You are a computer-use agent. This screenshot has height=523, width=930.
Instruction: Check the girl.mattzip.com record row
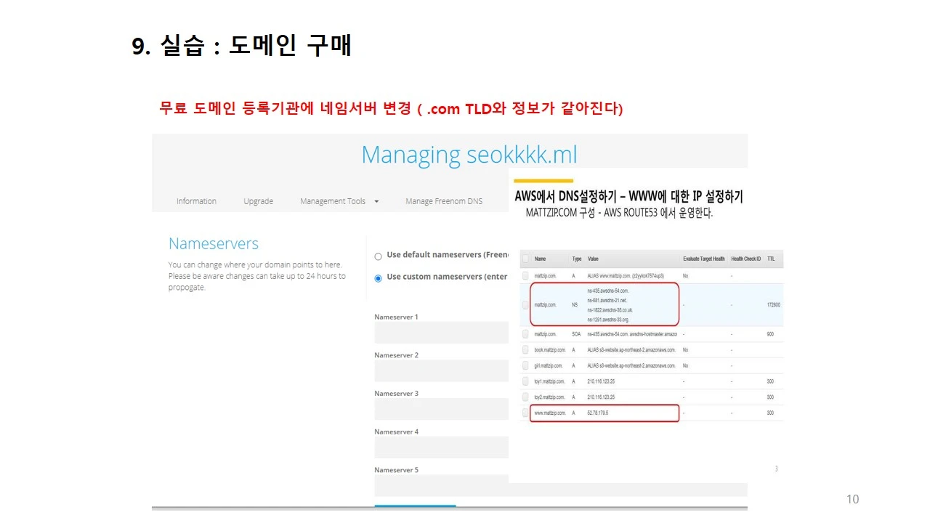(525, 365)
